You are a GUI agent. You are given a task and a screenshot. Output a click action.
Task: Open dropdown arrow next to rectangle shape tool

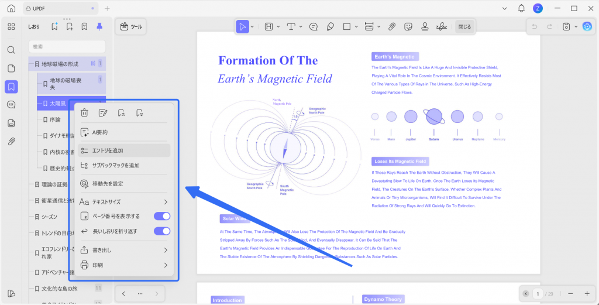click(356, 27)
